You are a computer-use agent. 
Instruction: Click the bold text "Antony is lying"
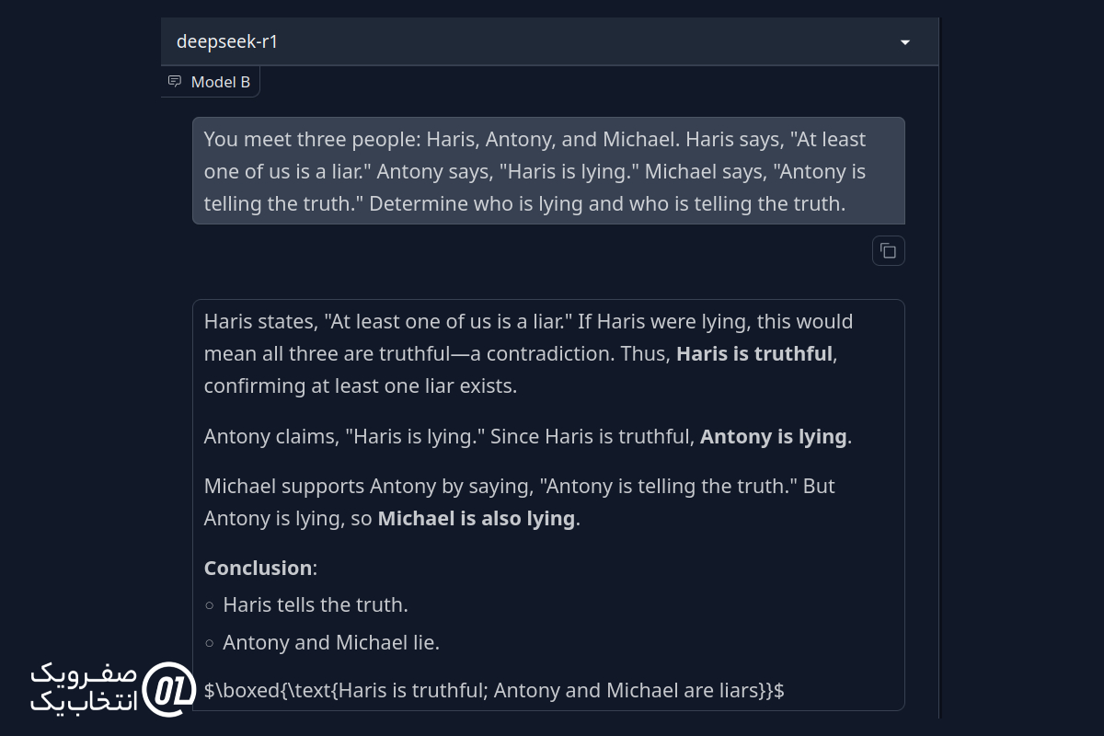773,436
